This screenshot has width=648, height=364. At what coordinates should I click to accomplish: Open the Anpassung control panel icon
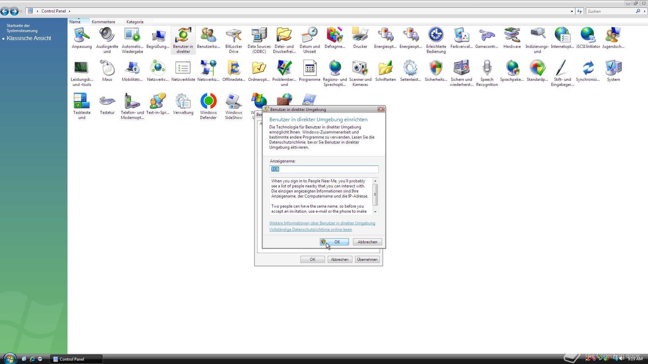point(82,38)
